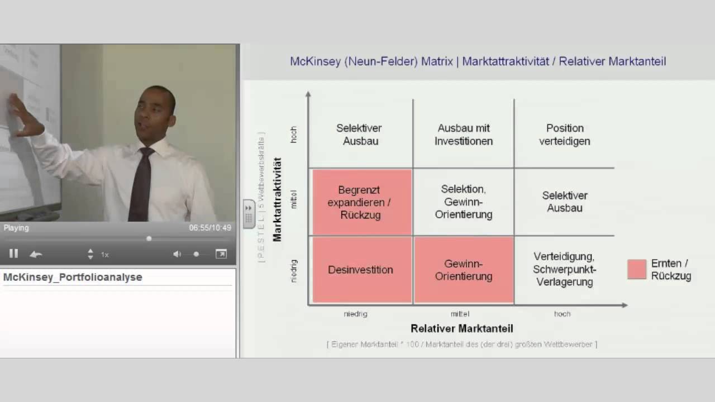This screenshot has width=715, height=402.
Task: Collapse the video side panel handle
Action: point(249,214)
